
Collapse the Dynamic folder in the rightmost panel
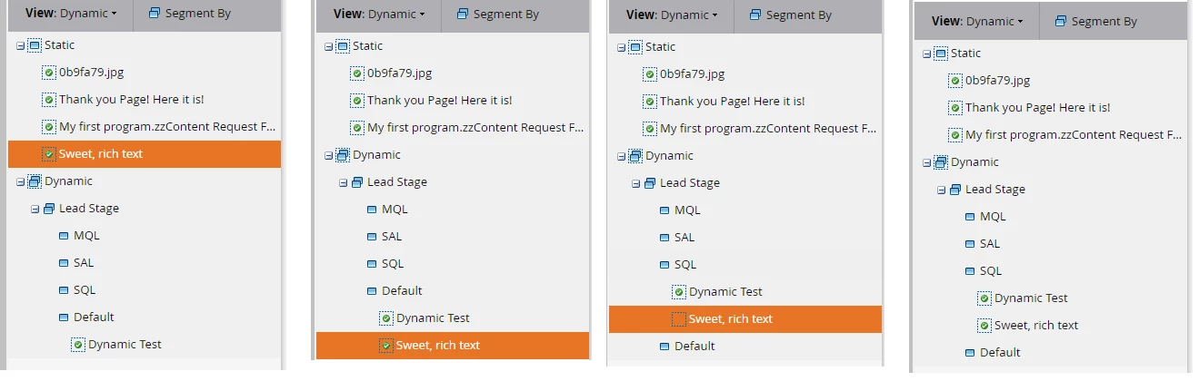(x=926, y=162)
